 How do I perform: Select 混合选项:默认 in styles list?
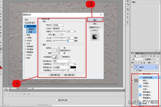coord(30,23)
